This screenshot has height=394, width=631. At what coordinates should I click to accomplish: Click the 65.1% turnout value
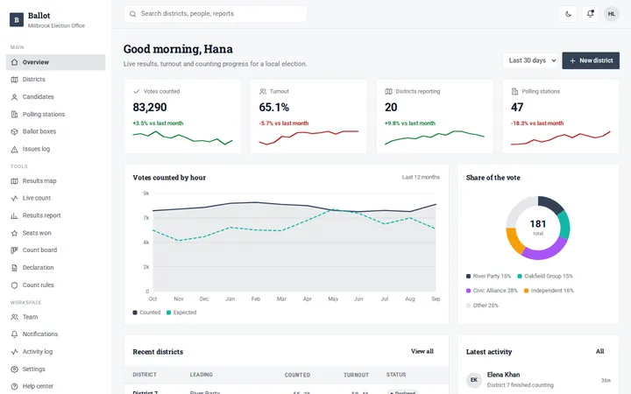coord(274,108)
